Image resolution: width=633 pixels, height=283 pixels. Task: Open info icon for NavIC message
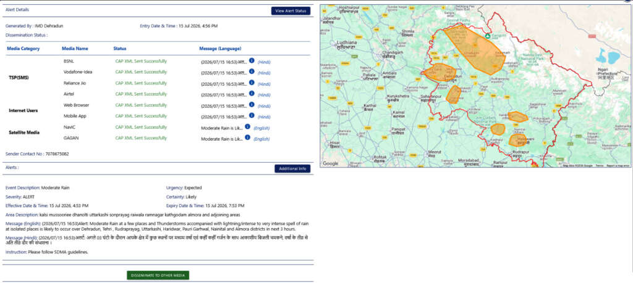[247, 126]
